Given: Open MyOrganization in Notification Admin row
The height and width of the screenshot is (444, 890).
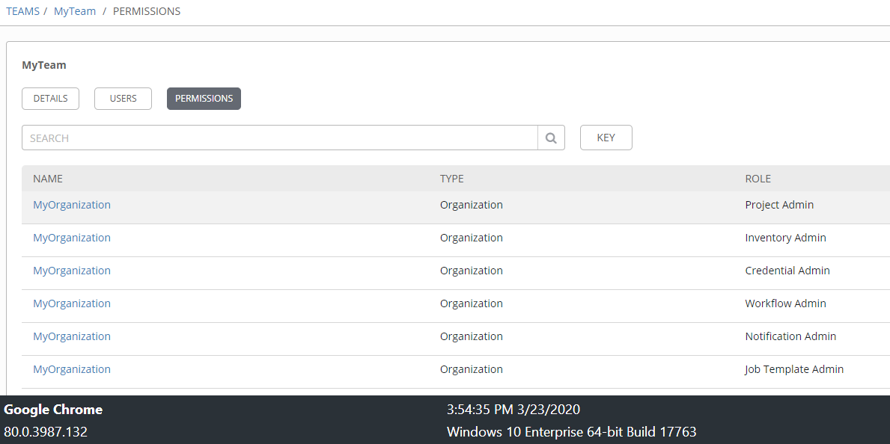Looking at the screenshot, I should (x=72, y=336).
